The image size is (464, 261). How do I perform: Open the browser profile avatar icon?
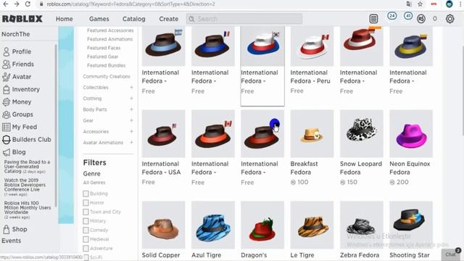pos(449,4)
